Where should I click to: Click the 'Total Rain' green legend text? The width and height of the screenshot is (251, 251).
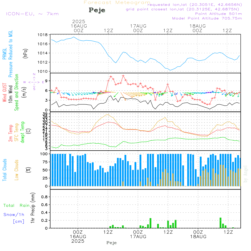pos(17,206)
